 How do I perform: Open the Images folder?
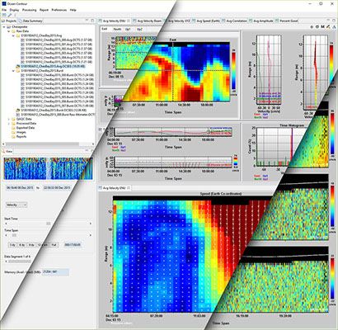coord(19,132)
